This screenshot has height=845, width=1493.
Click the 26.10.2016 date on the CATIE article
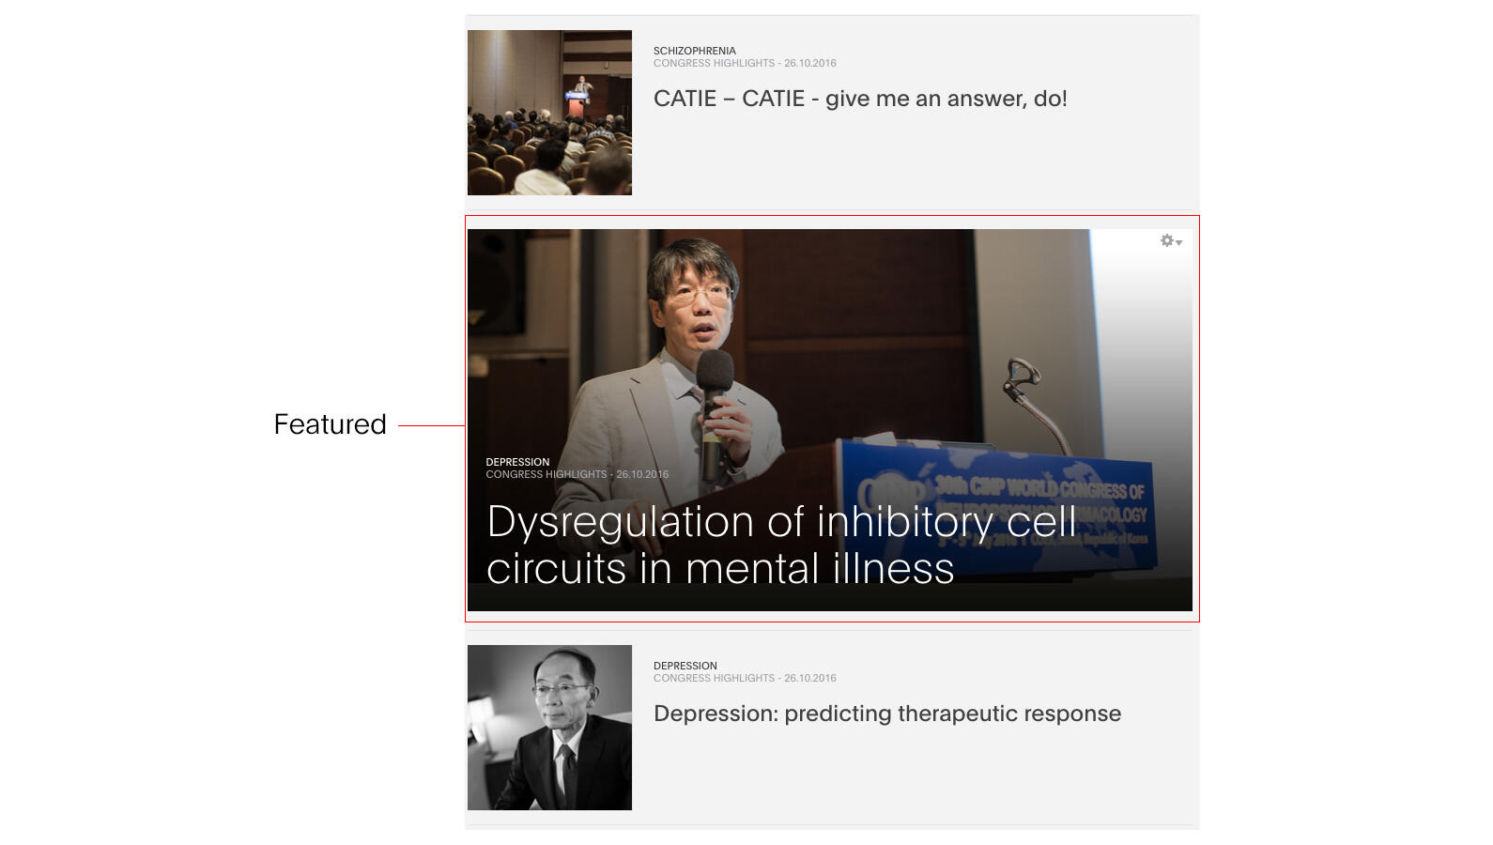(810, 64)
